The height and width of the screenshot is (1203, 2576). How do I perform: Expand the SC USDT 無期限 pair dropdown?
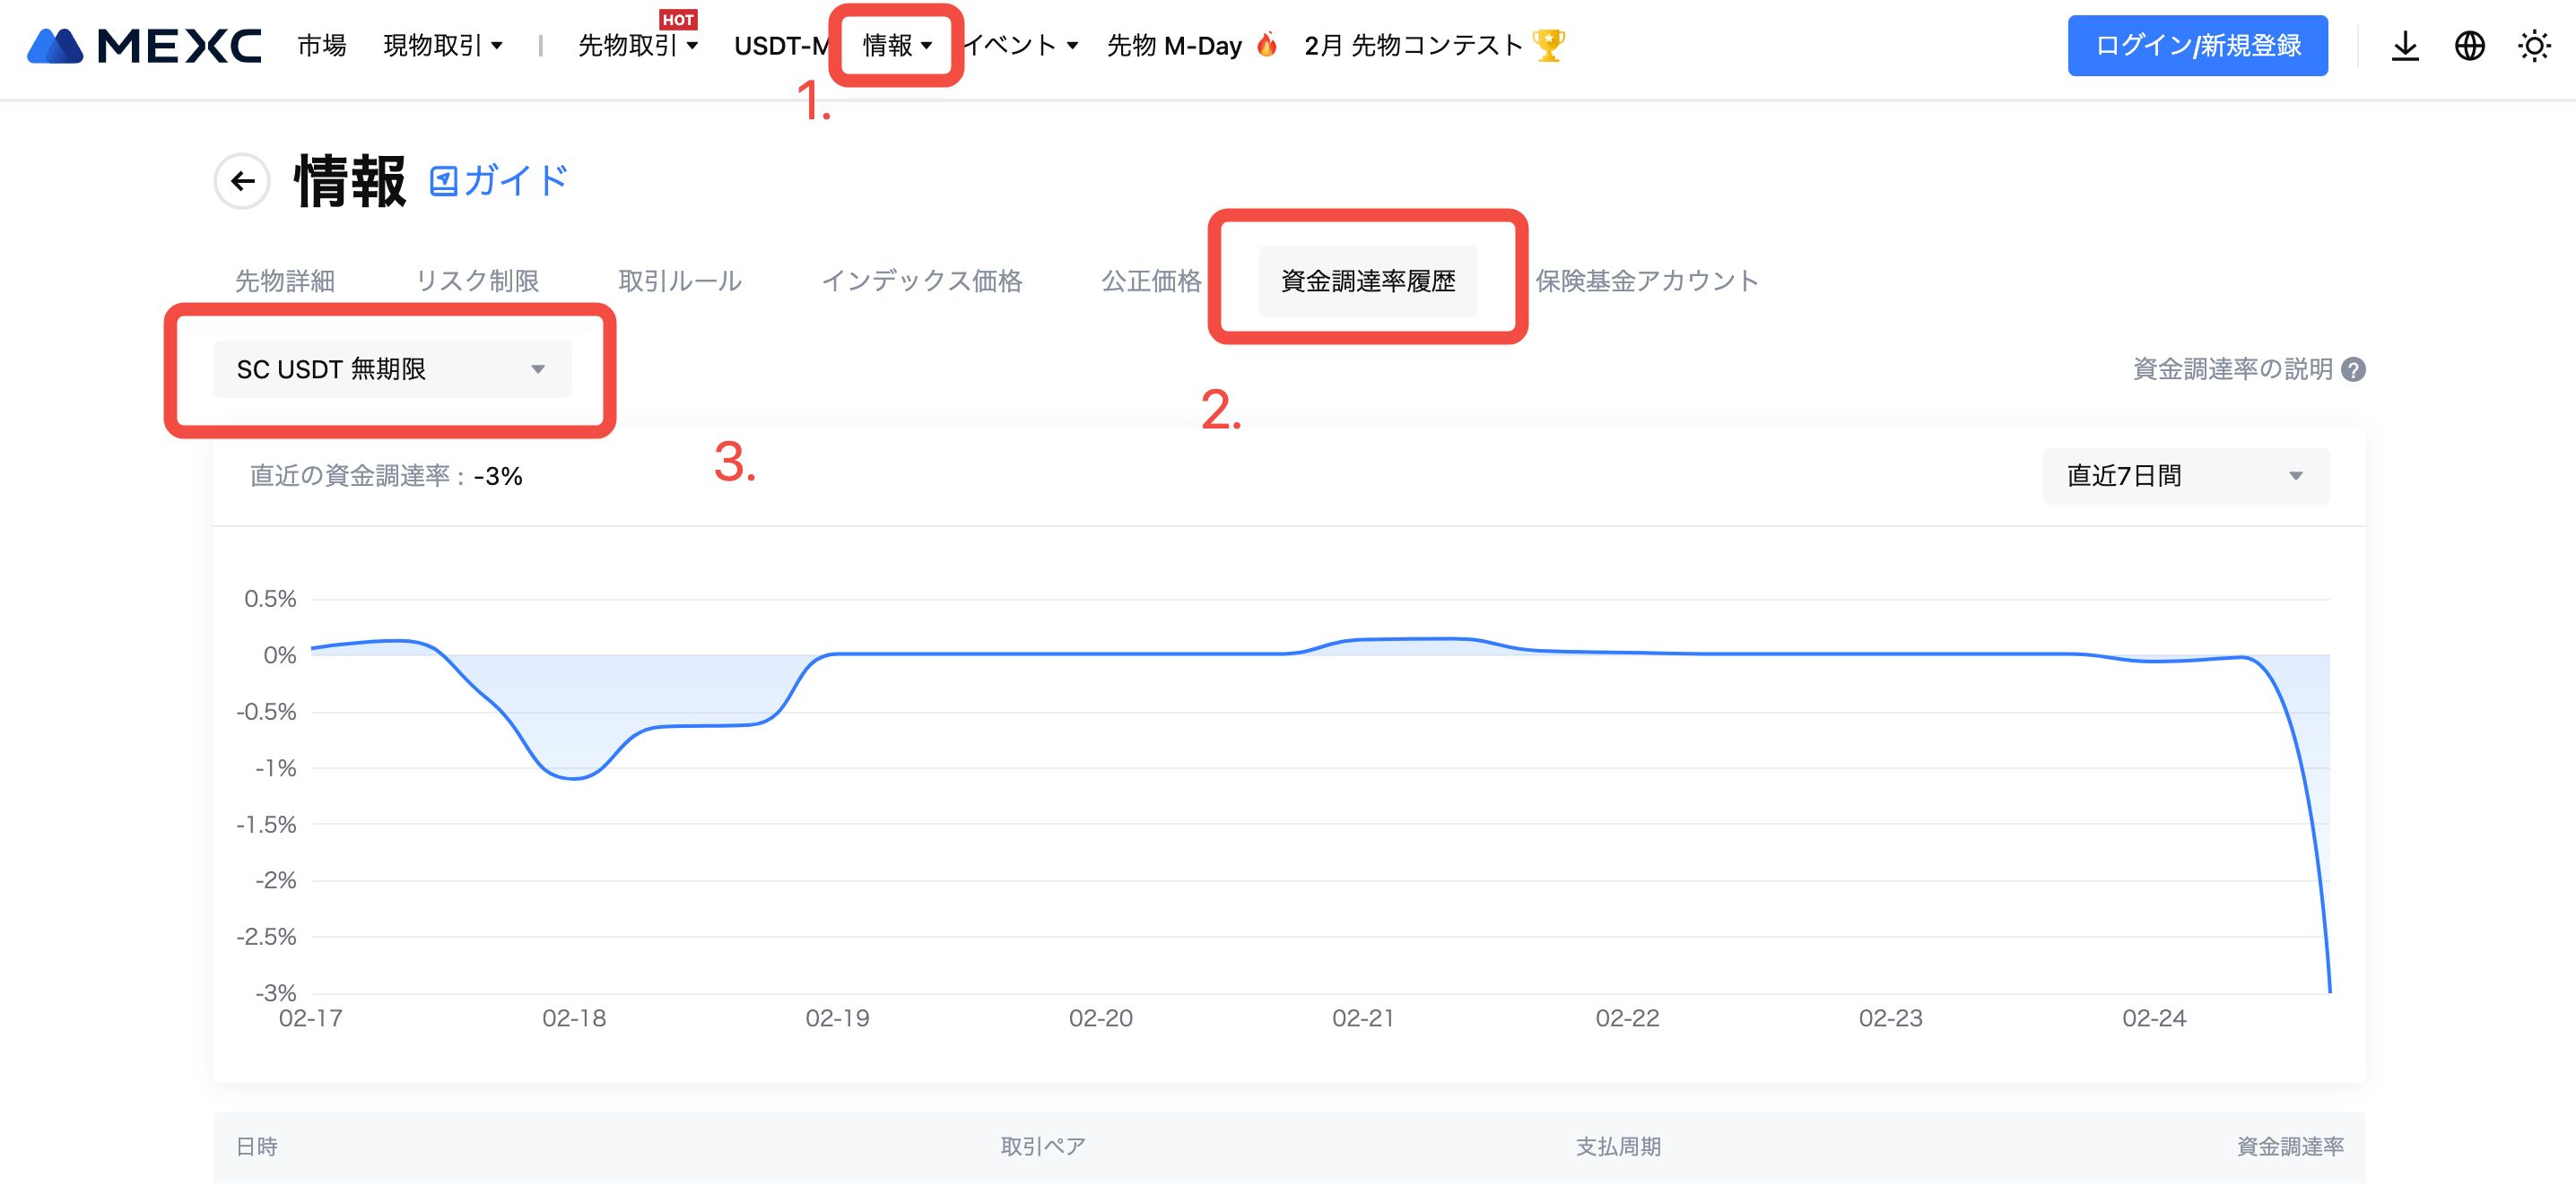pos(392,369)
